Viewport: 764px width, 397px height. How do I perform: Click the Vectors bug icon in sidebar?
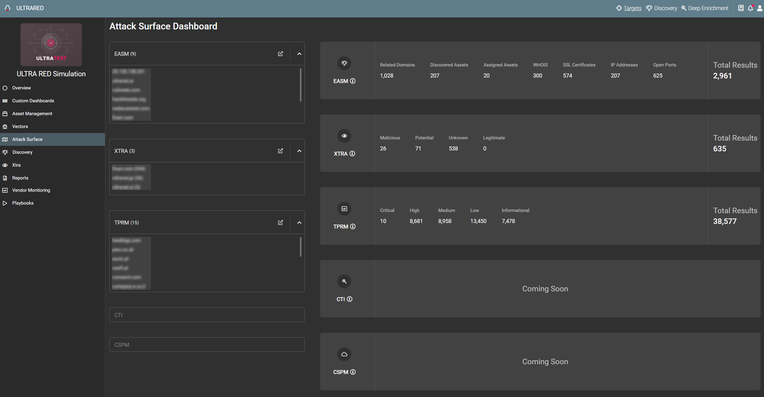(5, 127)
